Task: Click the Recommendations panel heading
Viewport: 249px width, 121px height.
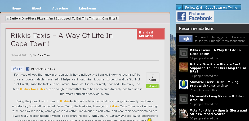Action: pos(196,28)
